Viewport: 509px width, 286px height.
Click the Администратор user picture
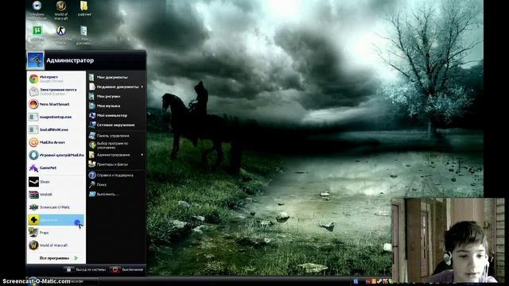pos(35,60)
